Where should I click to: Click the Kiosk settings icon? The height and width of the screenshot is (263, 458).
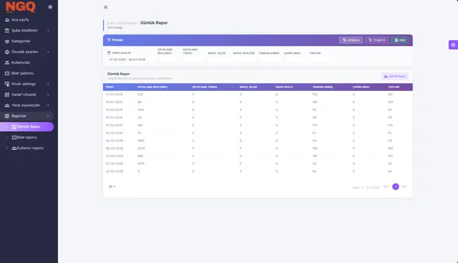click(7, 84)
